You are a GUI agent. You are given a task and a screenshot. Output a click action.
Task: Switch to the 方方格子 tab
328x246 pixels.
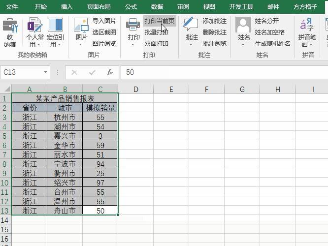305,7
